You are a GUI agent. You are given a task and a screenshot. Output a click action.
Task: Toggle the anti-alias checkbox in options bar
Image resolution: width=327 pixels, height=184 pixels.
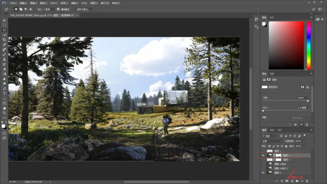click(58, 9)
